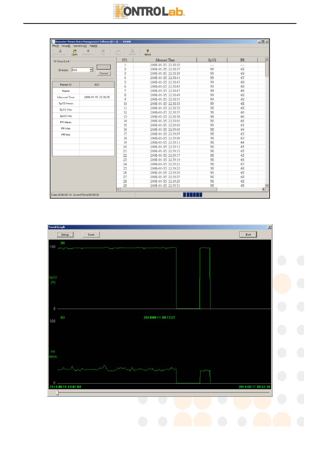Click the SpO2 Mean label

point(66,103)
